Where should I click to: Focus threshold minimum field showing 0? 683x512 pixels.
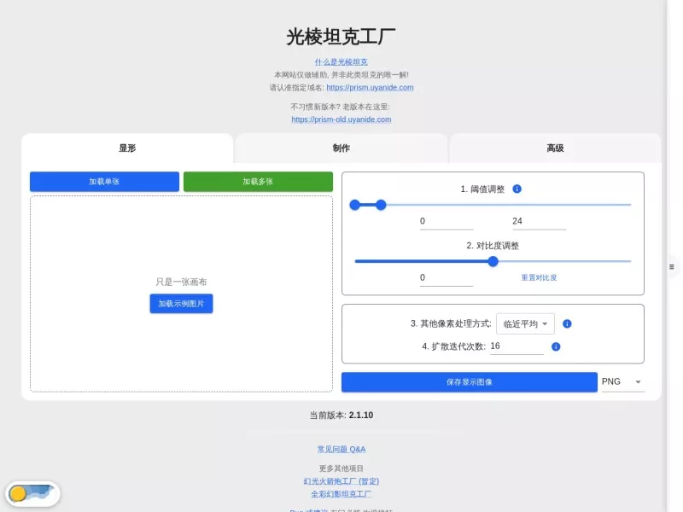(x=446, y=221)
